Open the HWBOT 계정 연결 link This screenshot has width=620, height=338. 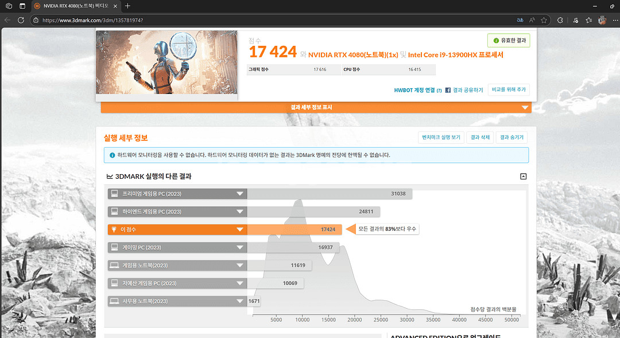414,91
